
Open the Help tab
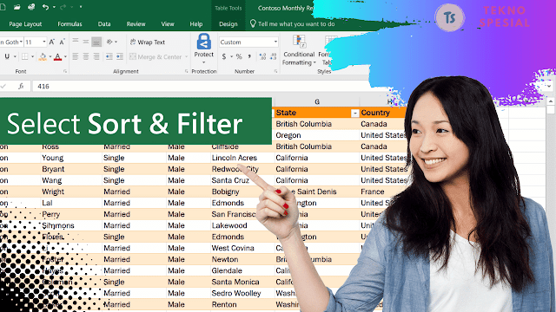[196, 24]
